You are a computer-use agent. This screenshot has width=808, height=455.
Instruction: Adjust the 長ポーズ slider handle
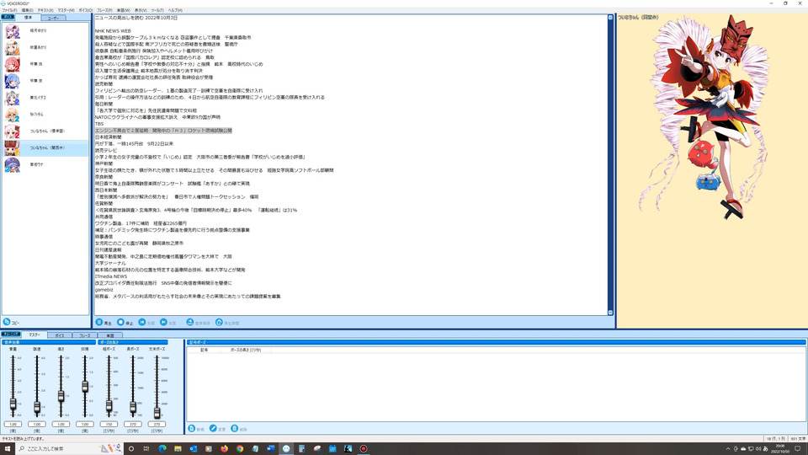coord(133,408)
